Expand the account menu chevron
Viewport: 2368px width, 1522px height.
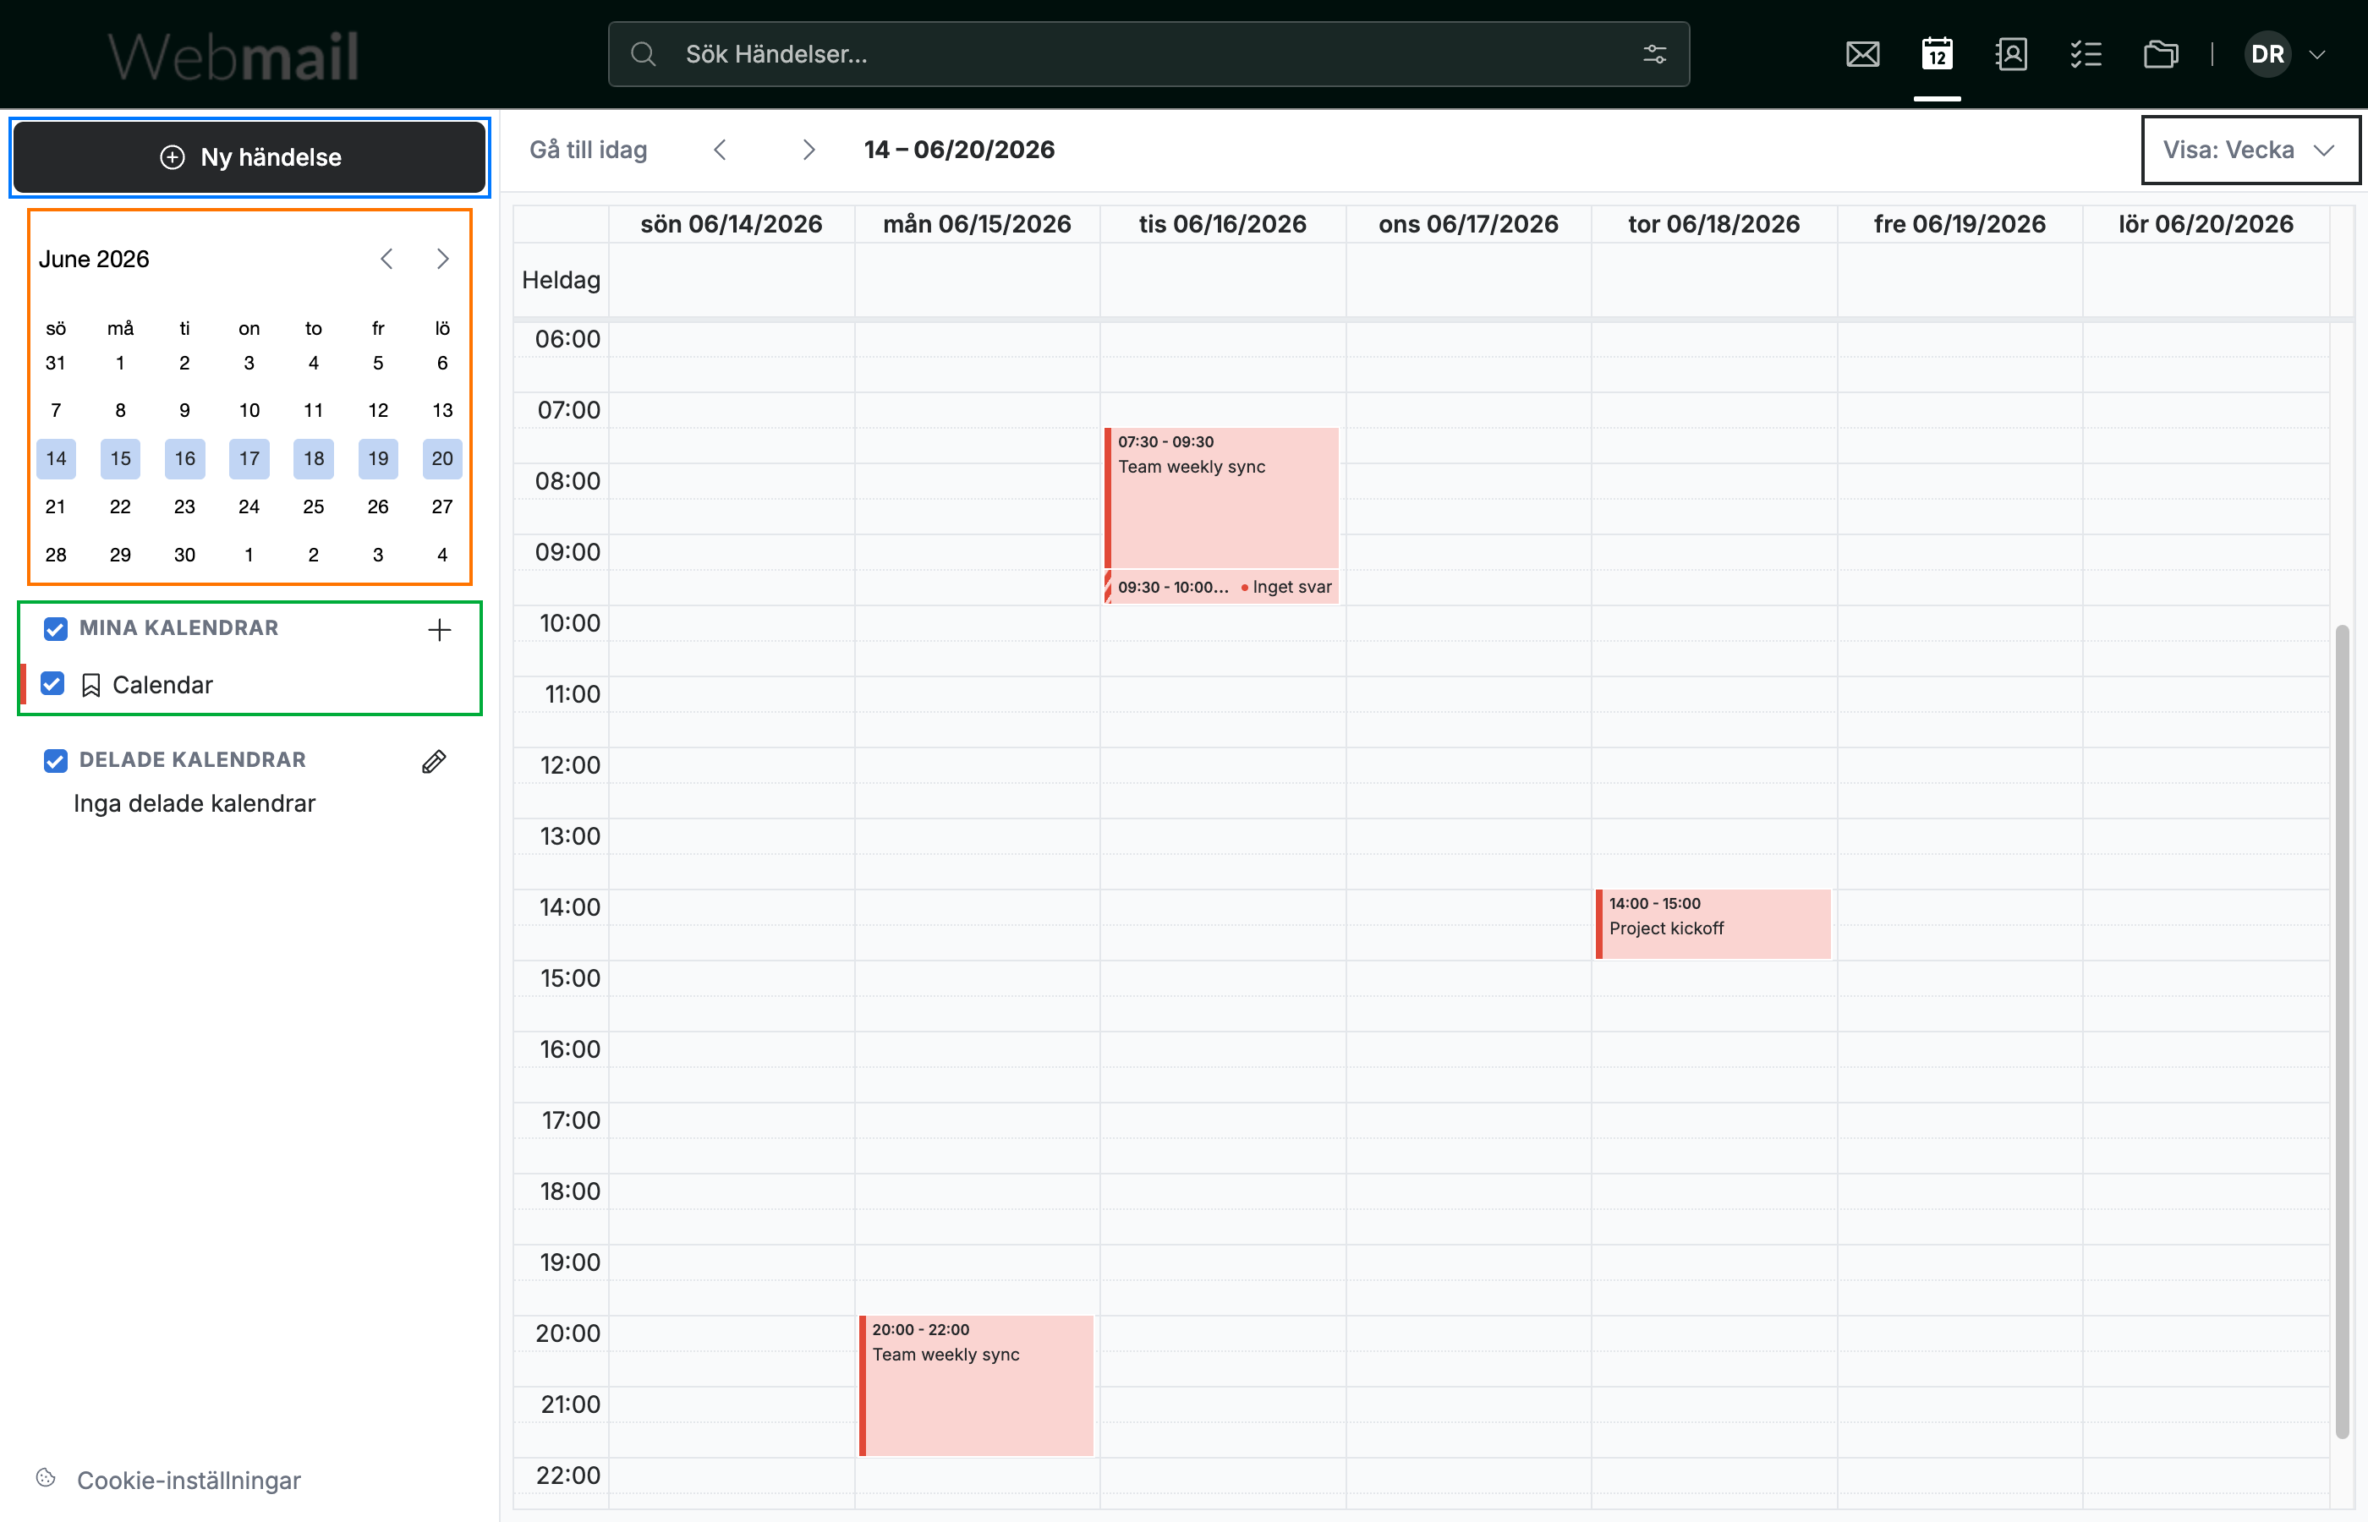pos(2316,55)
